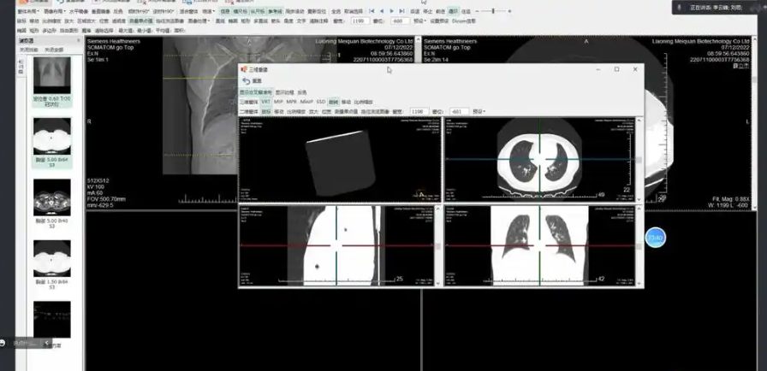Click 清除选择 clear selection in third row
The image size is (767, 371).
tap(104, 30)
